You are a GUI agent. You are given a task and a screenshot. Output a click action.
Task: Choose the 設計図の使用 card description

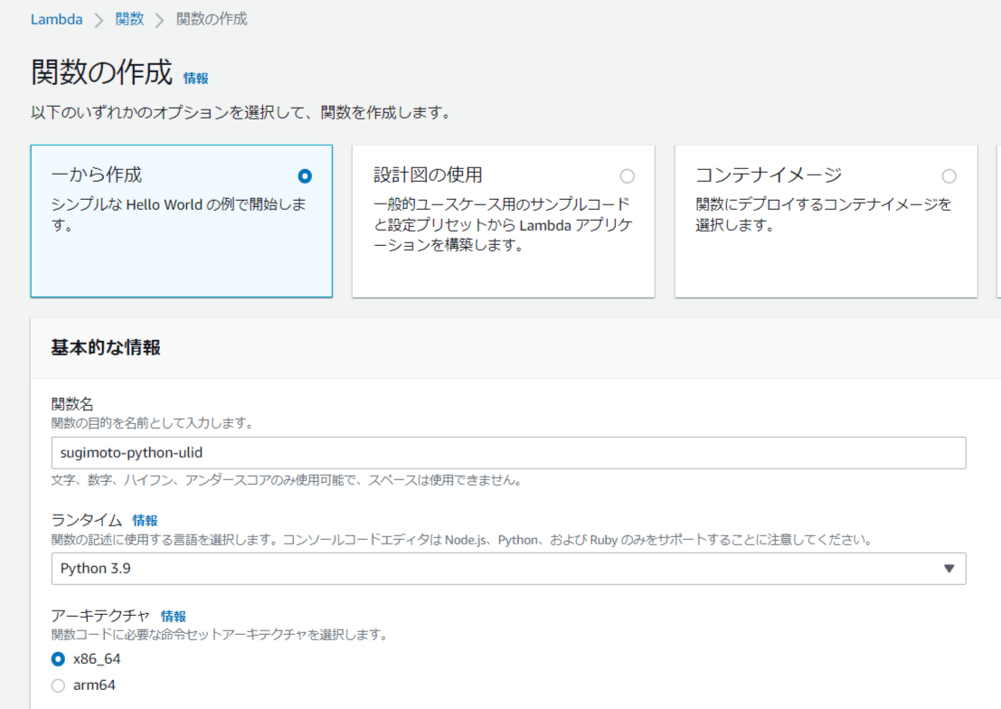(x=503, y=224)
